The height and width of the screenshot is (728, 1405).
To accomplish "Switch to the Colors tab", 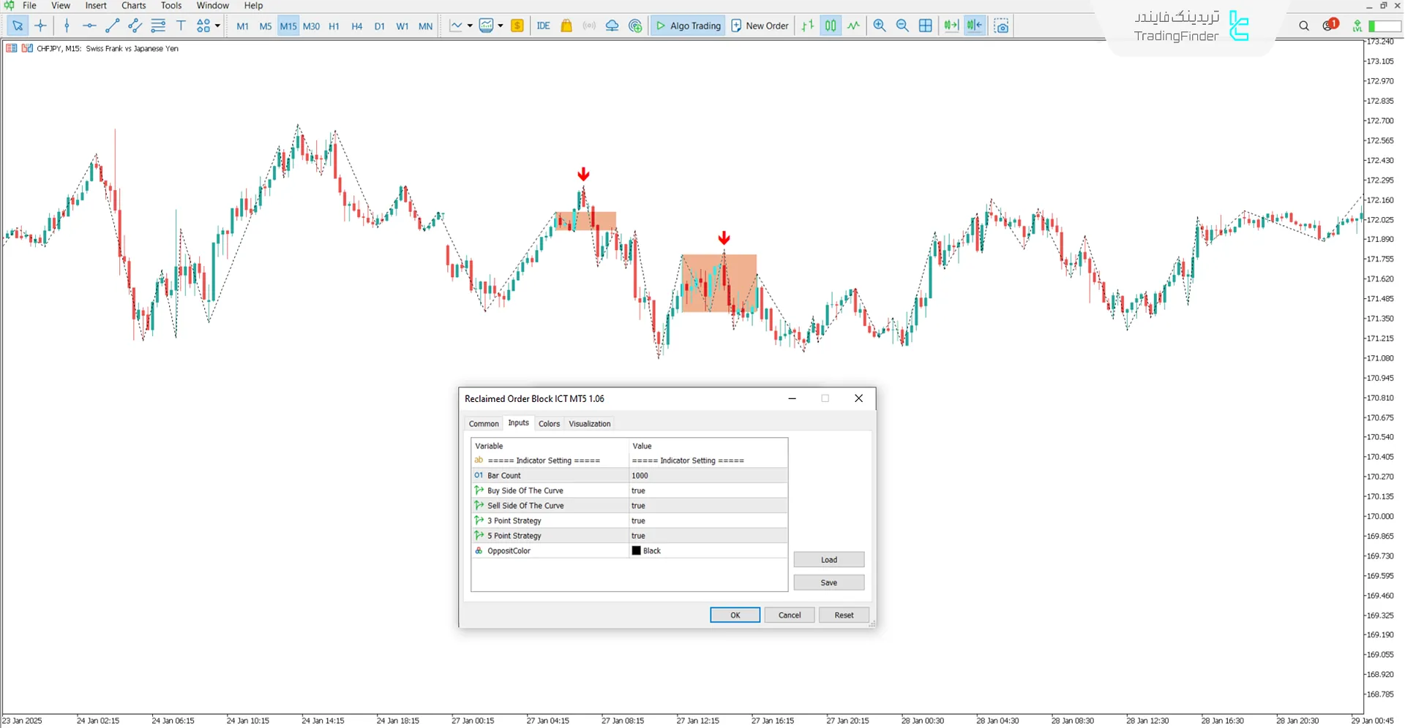I will click(549, 424).
